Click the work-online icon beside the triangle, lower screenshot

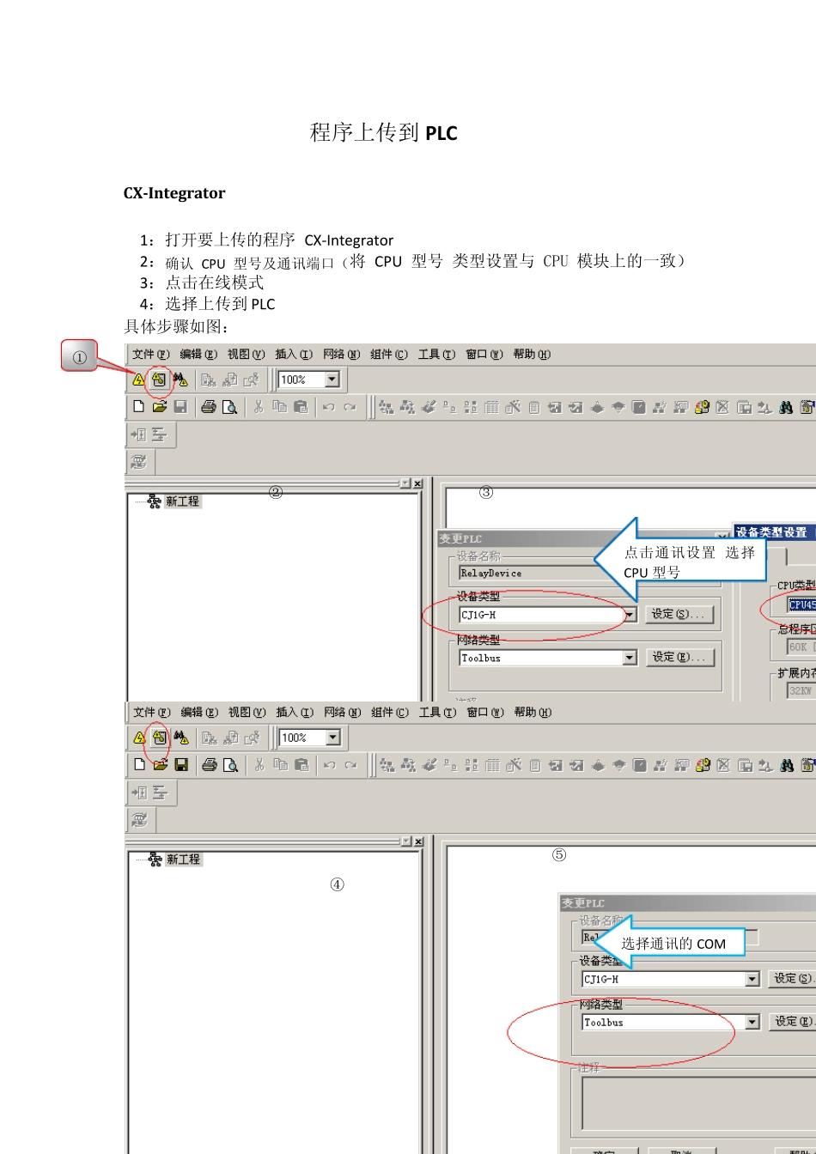point(159,738)
